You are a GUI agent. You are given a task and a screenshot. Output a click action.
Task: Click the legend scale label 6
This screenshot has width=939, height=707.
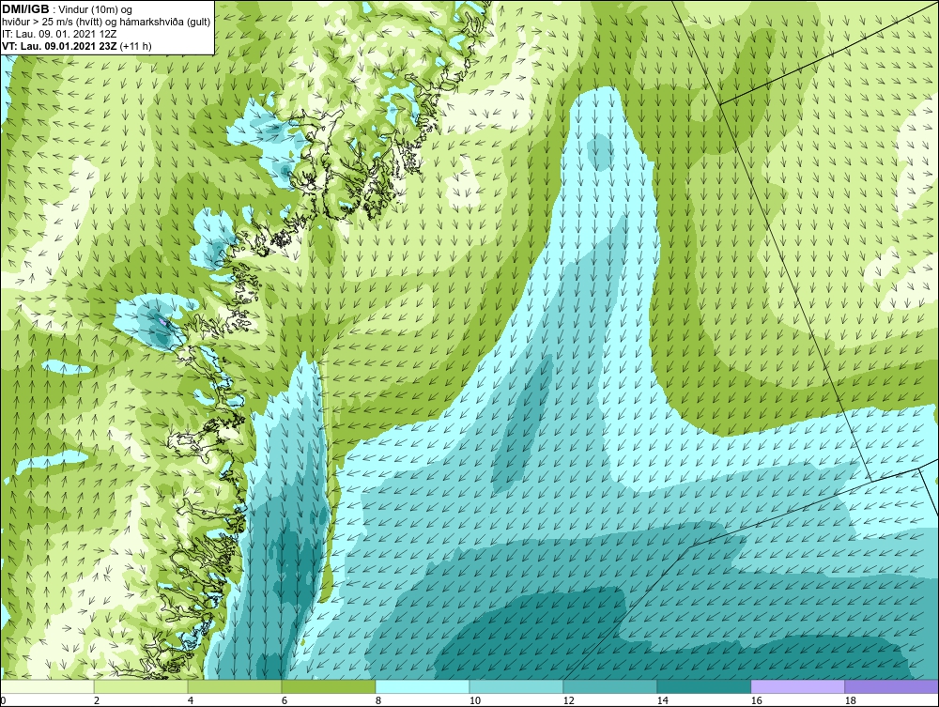[x=284, y=700]
